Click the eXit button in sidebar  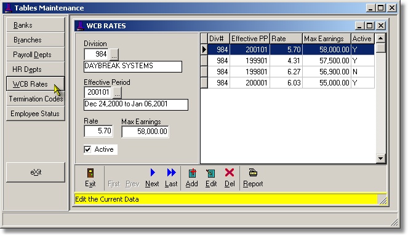click(x=36, y=172)
